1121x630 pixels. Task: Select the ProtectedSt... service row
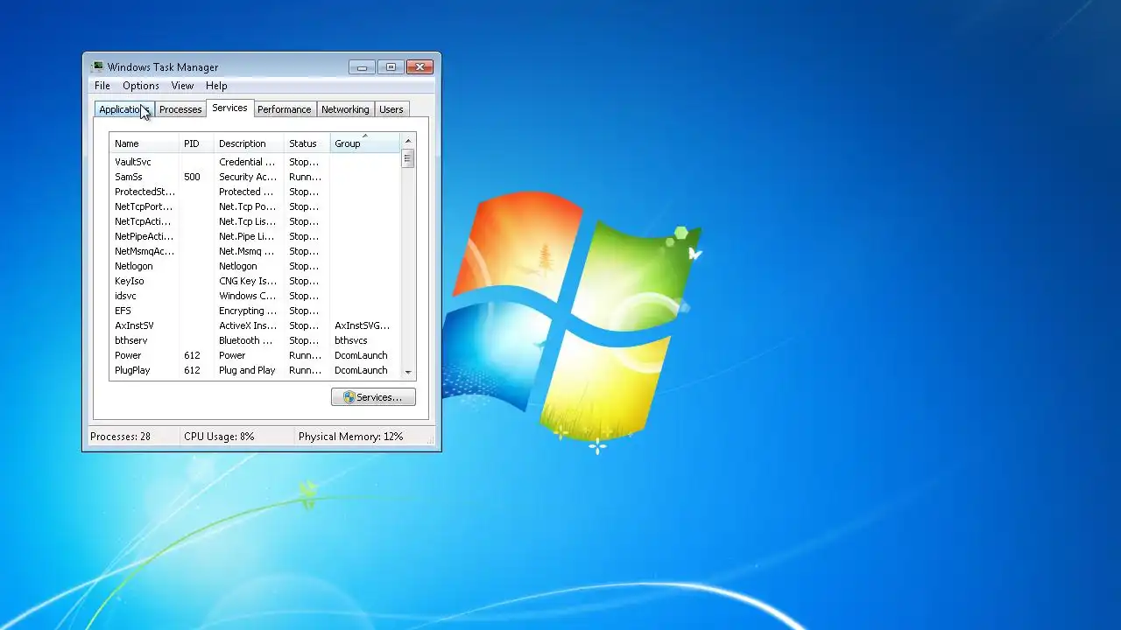click(x=255, y=192)
